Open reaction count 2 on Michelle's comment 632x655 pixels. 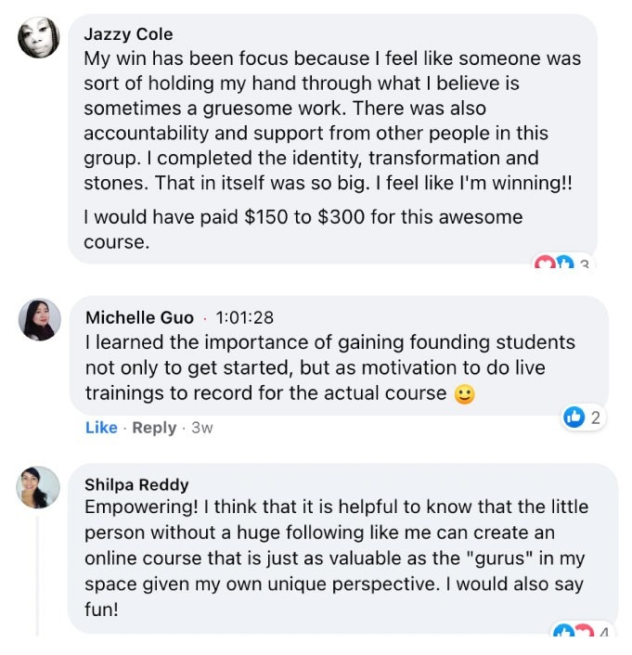tap(595, 417)
